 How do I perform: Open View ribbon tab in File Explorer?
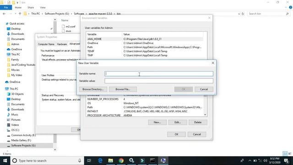[43, 7]
